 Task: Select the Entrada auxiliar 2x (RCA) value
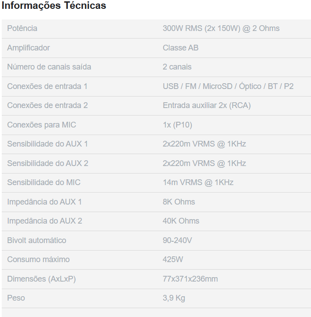[x=207, y=105]
